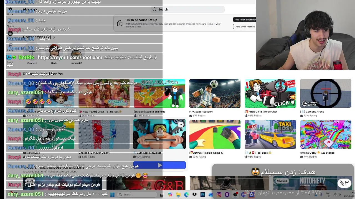This screenshot has width=355, height=199.
Task: Open File Explorer from the taskbar
Action: [178, 195]
